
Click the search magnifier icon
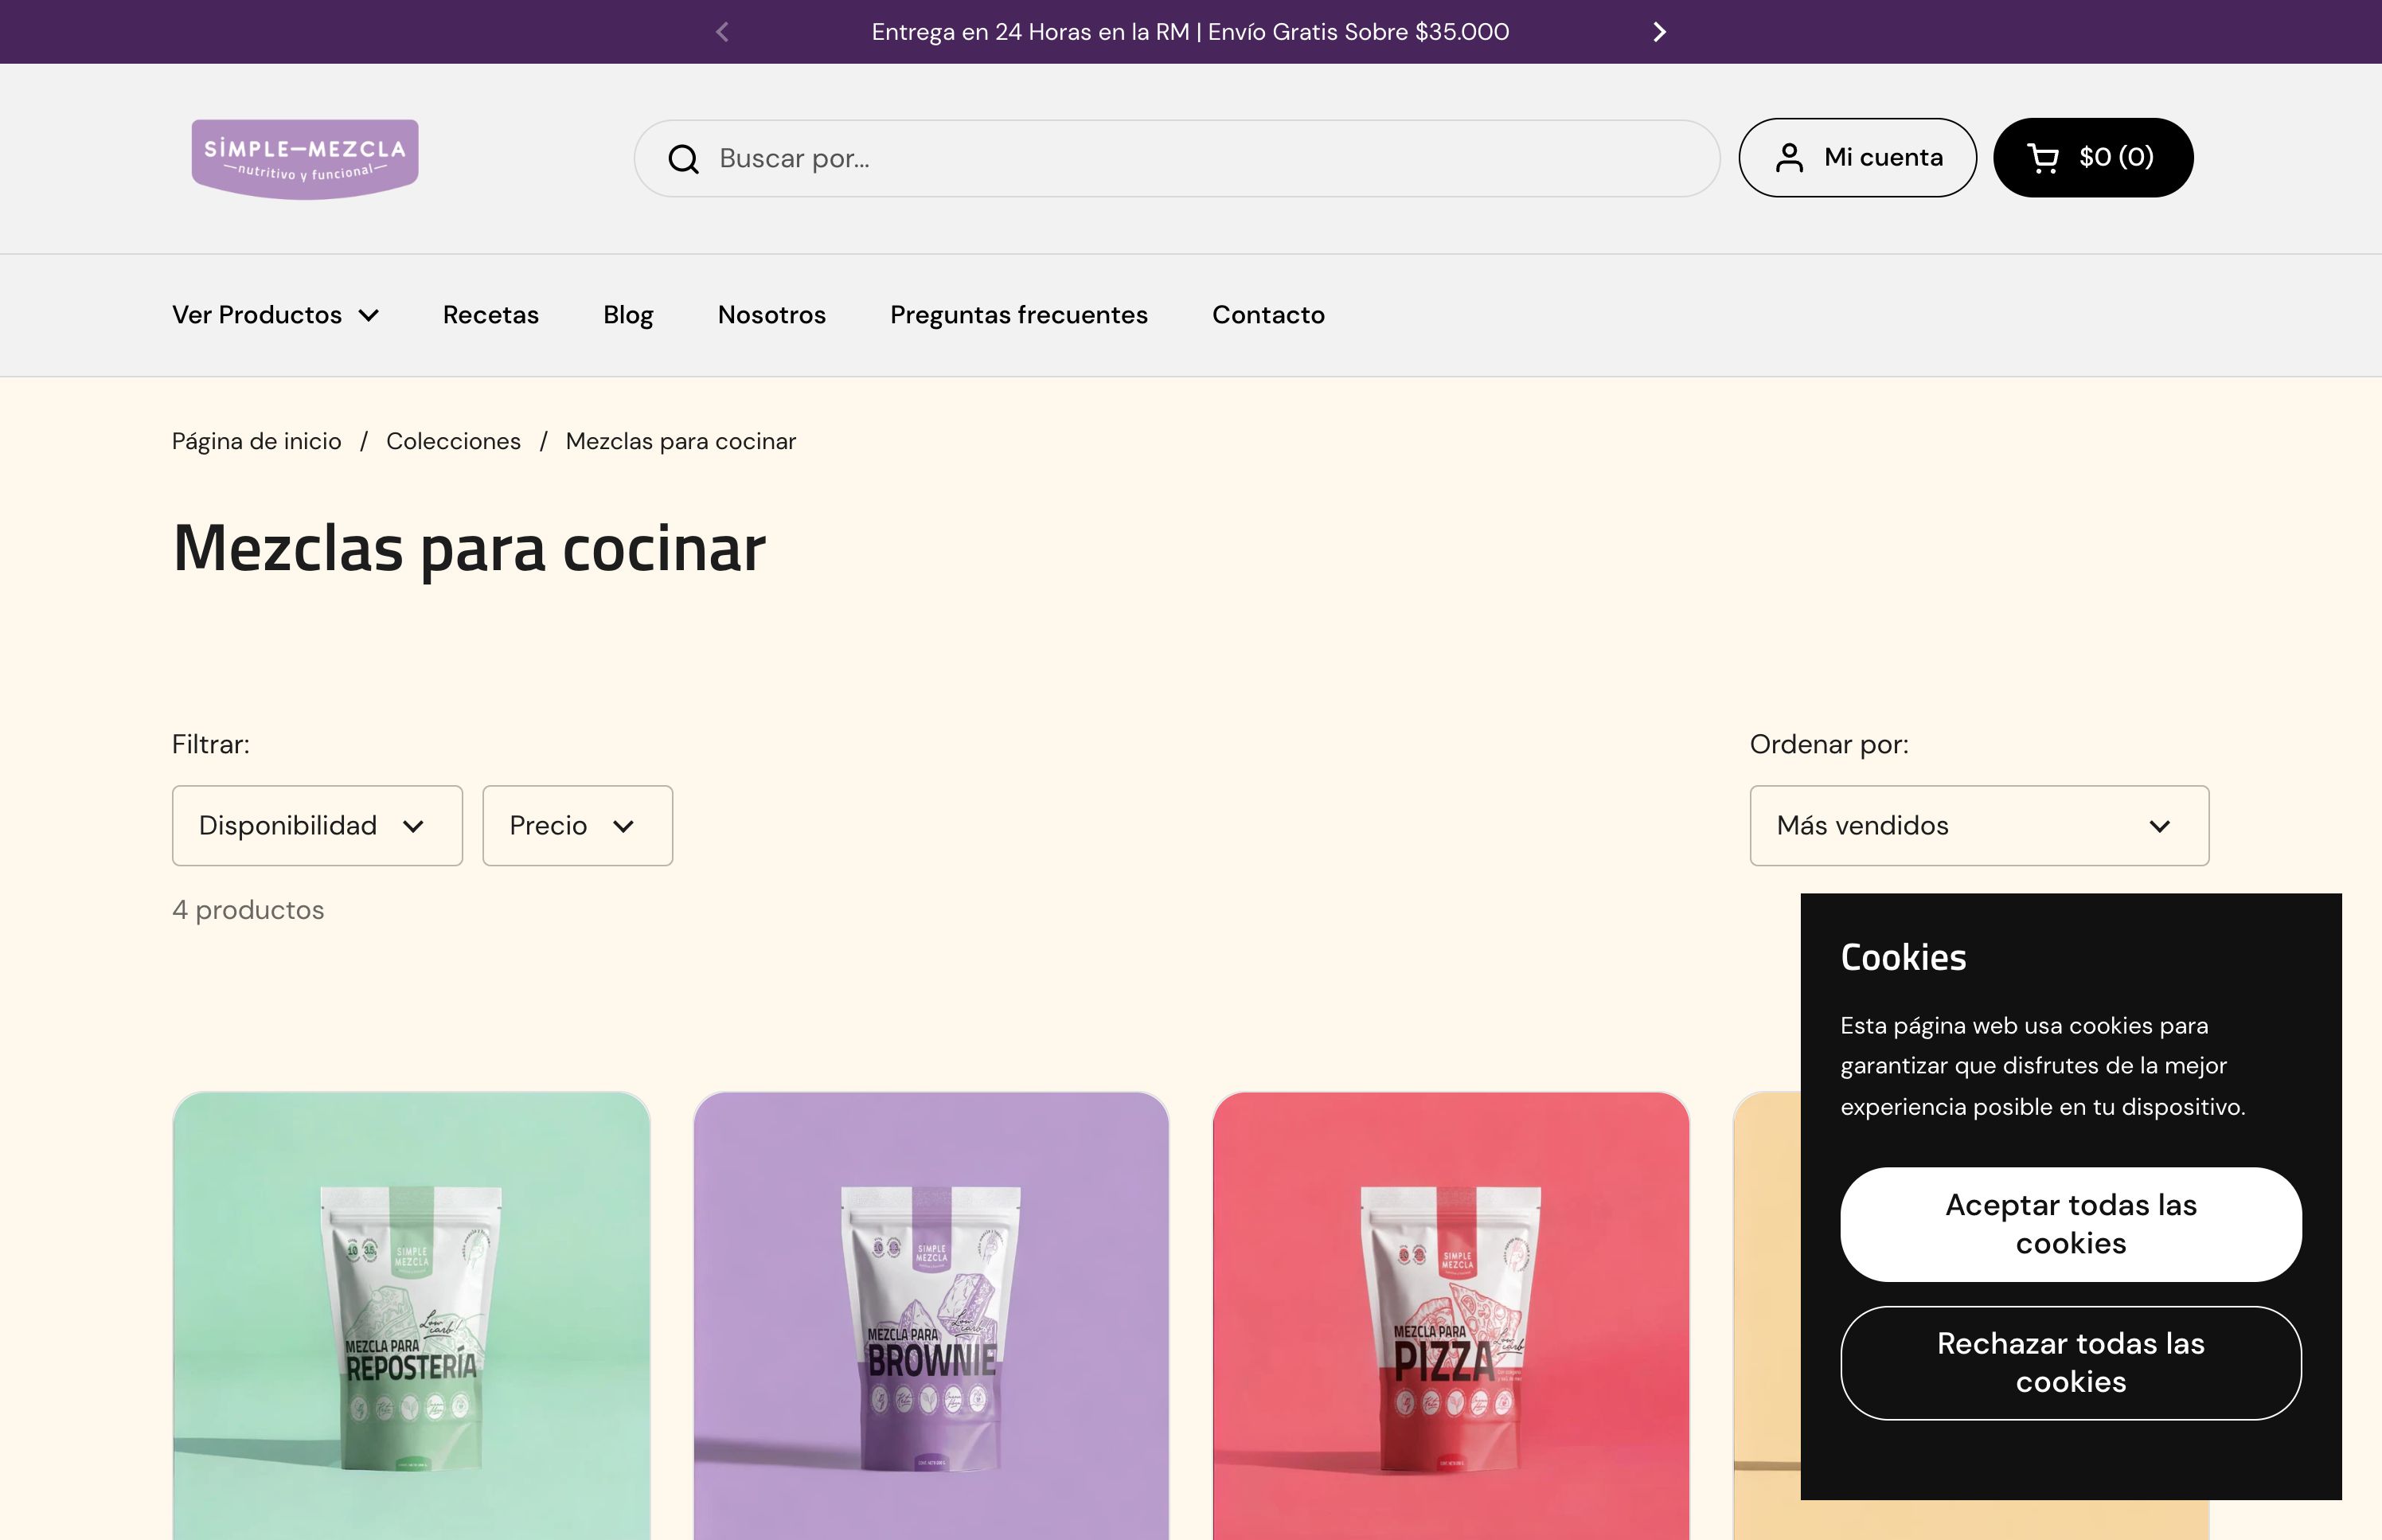[684, 157]
